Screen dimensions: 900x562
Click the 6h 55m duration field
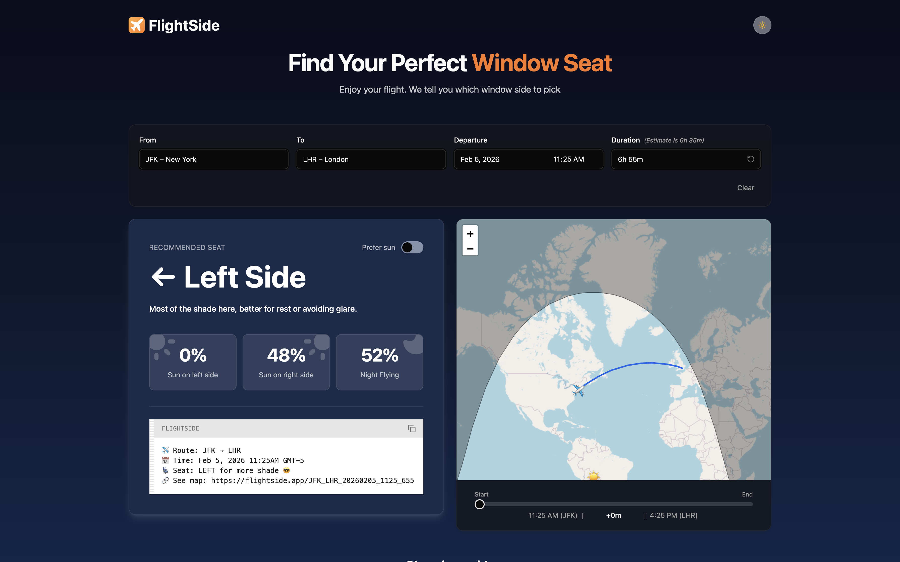coord(677,160)
